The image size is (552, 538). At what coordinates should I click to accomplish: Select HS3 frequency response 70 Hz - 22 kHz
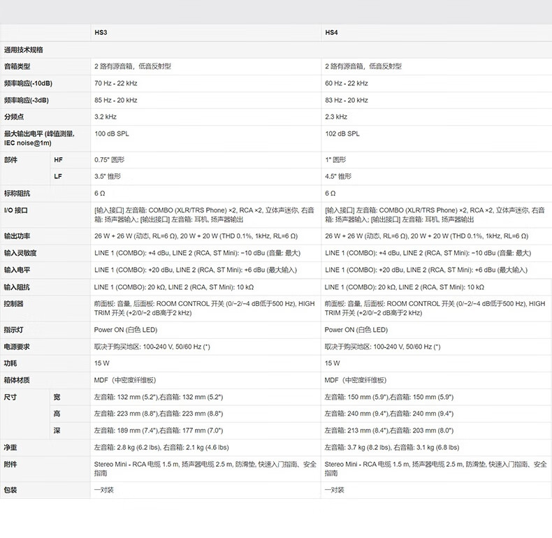coord(116,83)
